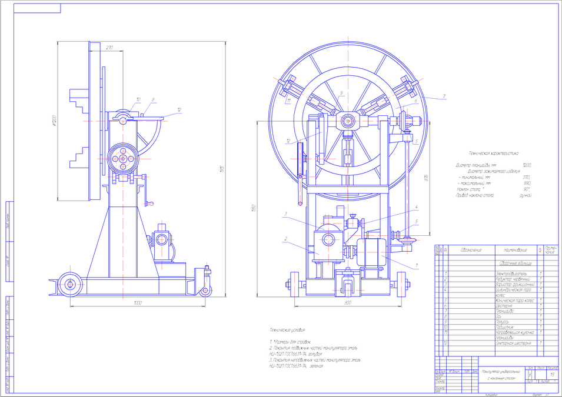The width and height of the screenshot is (562, 397).
Task: Click the '370,' minimum diameter value
Action: [x=527, y=178]
